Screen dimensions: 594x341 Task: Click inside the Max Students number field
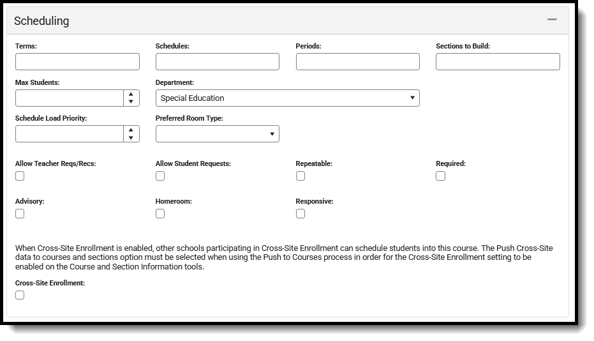(70, 98)
